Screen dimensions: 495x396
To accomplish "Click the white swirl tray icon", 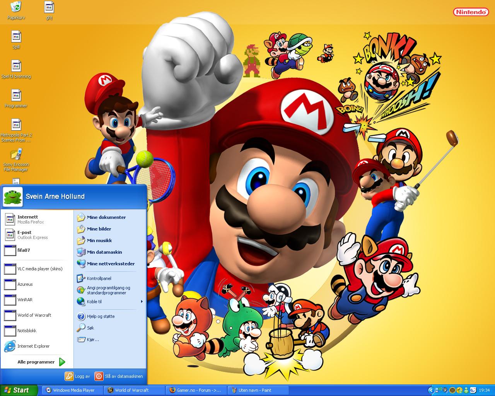I will point(473,390).
